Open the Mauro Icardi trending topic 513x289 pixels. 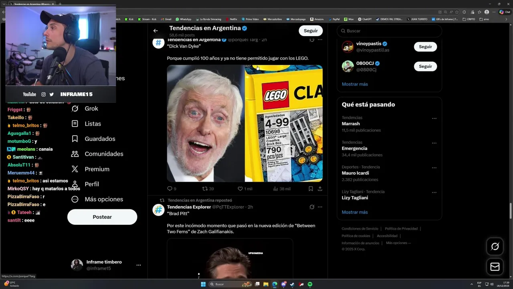[355, 173]
